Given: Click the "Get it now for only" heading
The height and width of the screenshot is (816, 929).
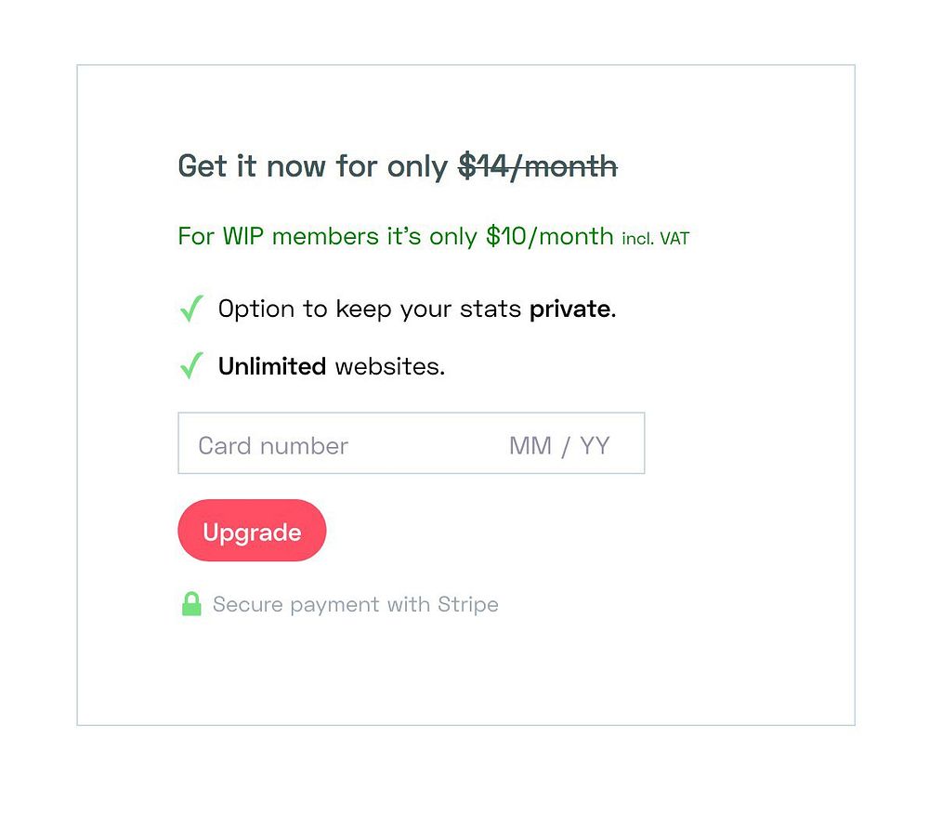Looking at the screenshot, I should [313, 166].
